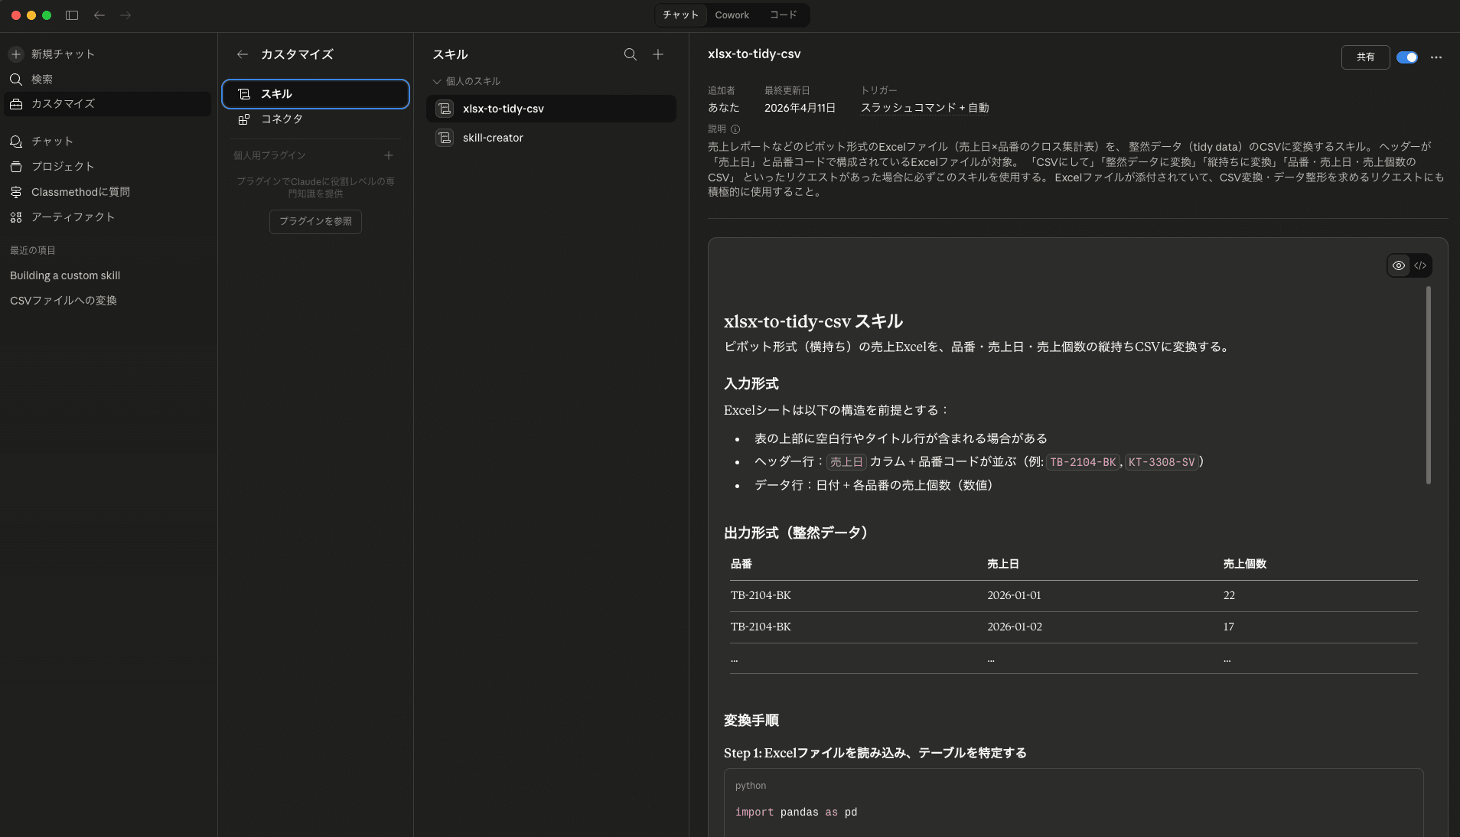
Task: Open the プロジェクト section
Action: (x=63, y=166)
